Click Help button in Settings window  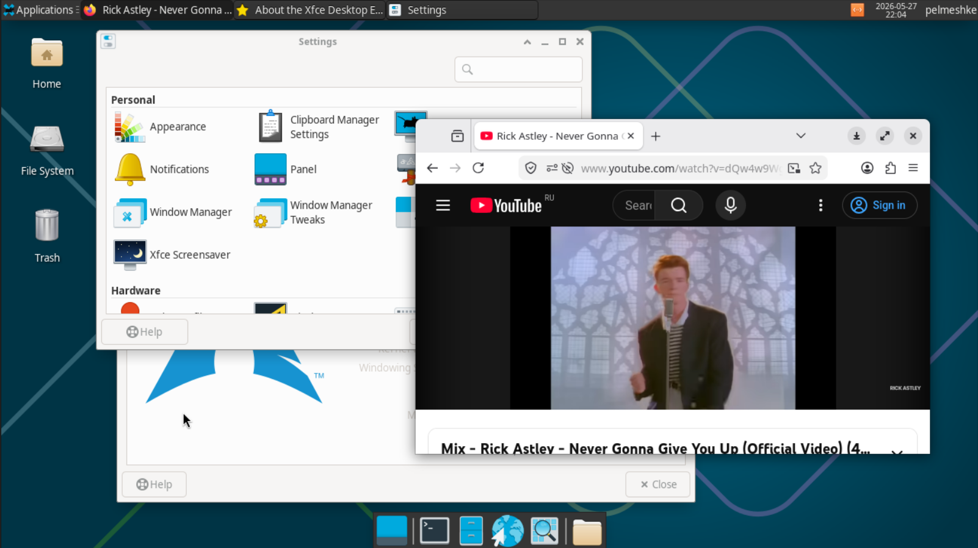[145, 332]
